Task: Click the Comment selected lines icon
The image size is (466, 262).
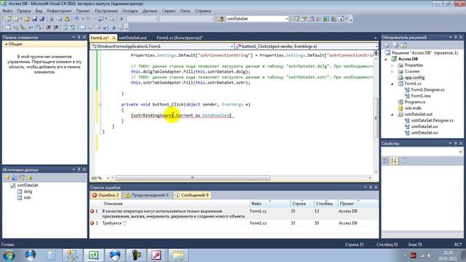Action: (x=65, y=28)
